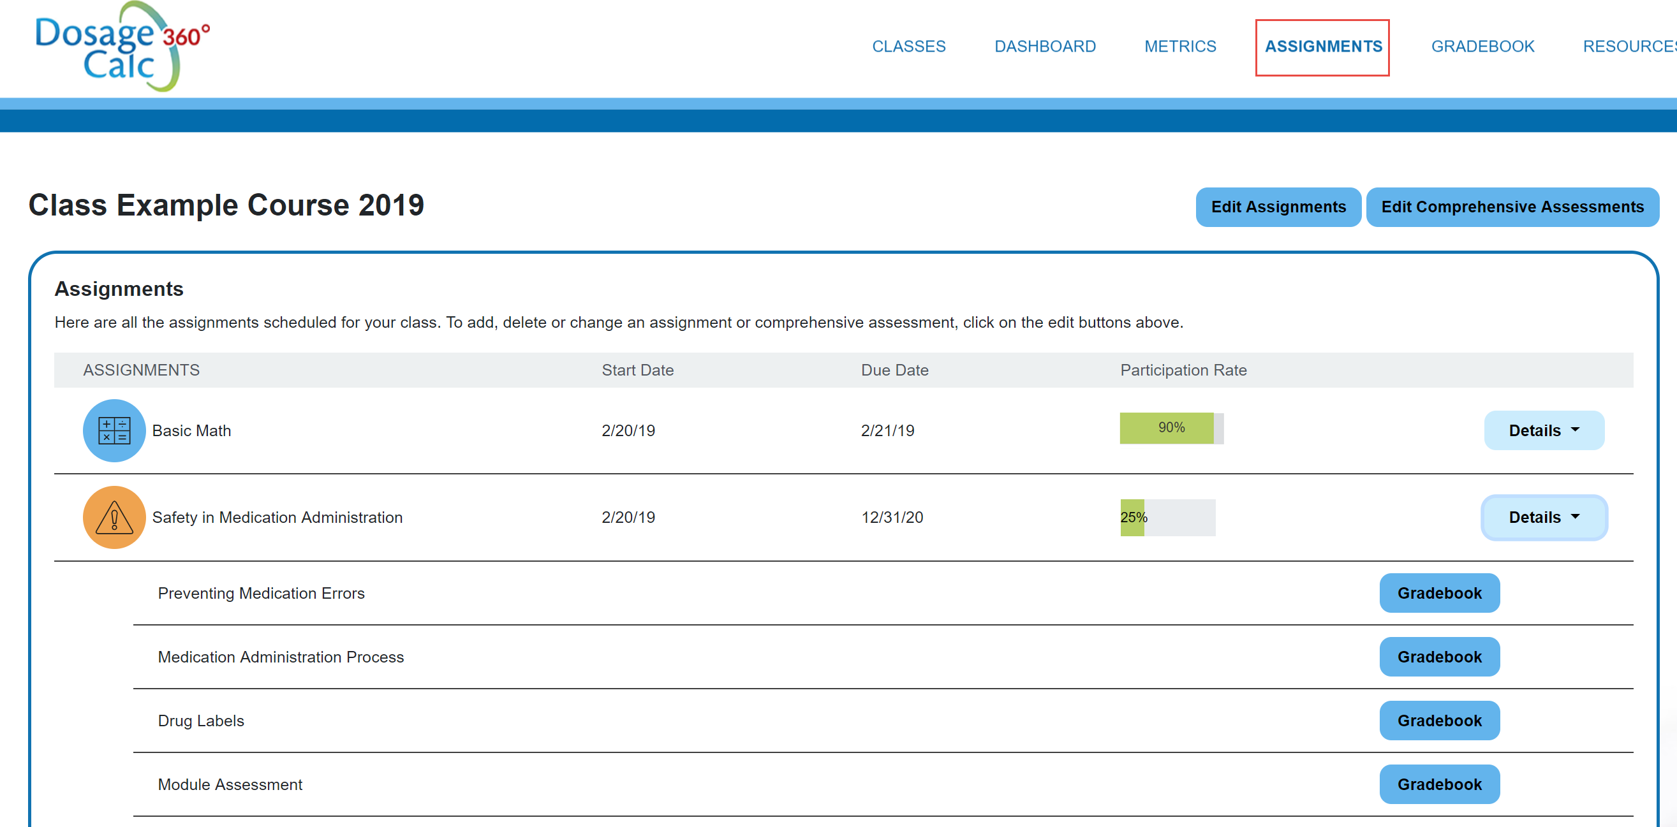1677x827 pixels.
Task: Open Gradebook for Module Assessment
Action: [x=1438, y=784]
